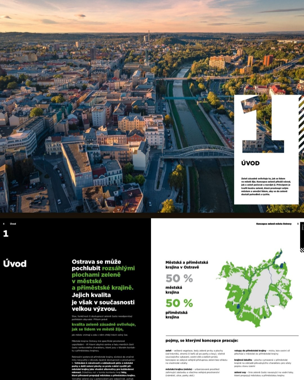Click 'pojmy, se kterými koncepce pracuje' heading
The height and width of the screenshot is (380, 304).
202,340
